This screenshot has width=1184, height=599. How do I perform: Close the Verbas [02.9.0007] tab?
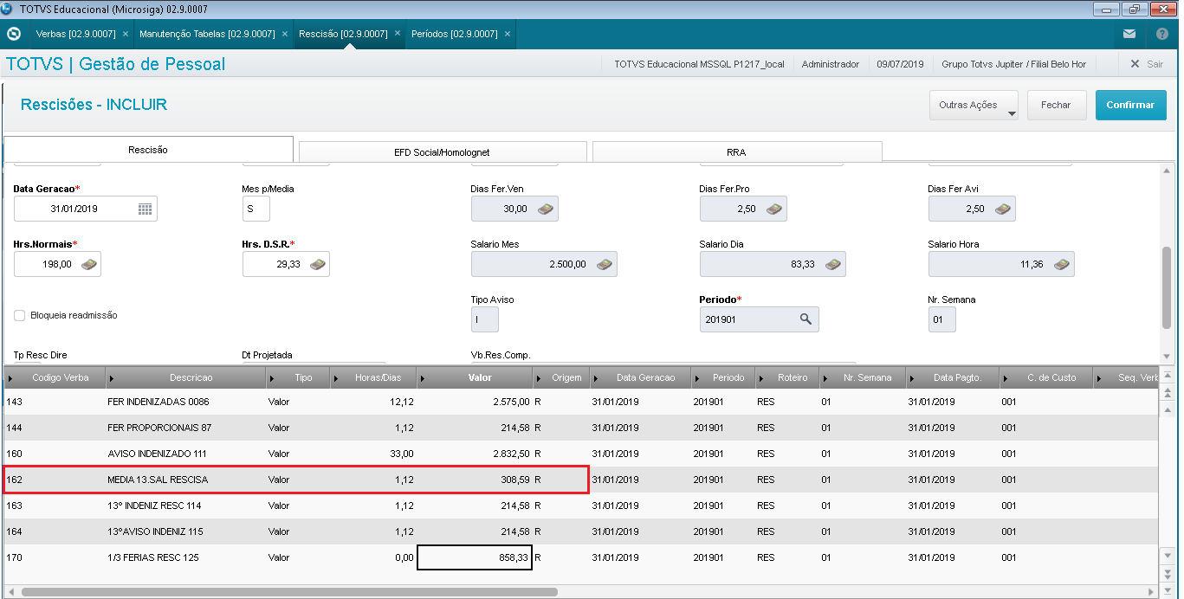(x=126, y=34)
